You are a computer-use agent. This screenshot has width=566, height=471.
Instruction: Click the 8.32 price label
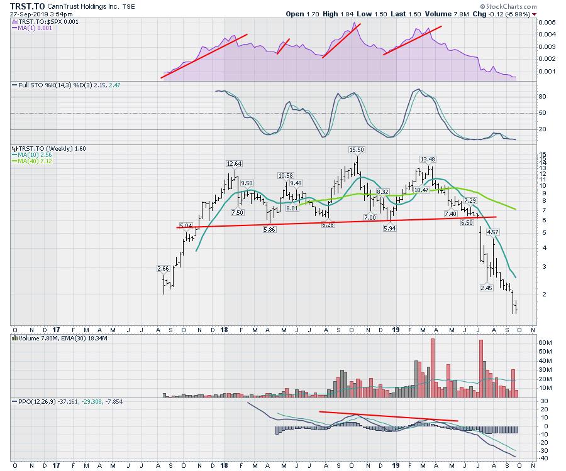pos(382,192)
